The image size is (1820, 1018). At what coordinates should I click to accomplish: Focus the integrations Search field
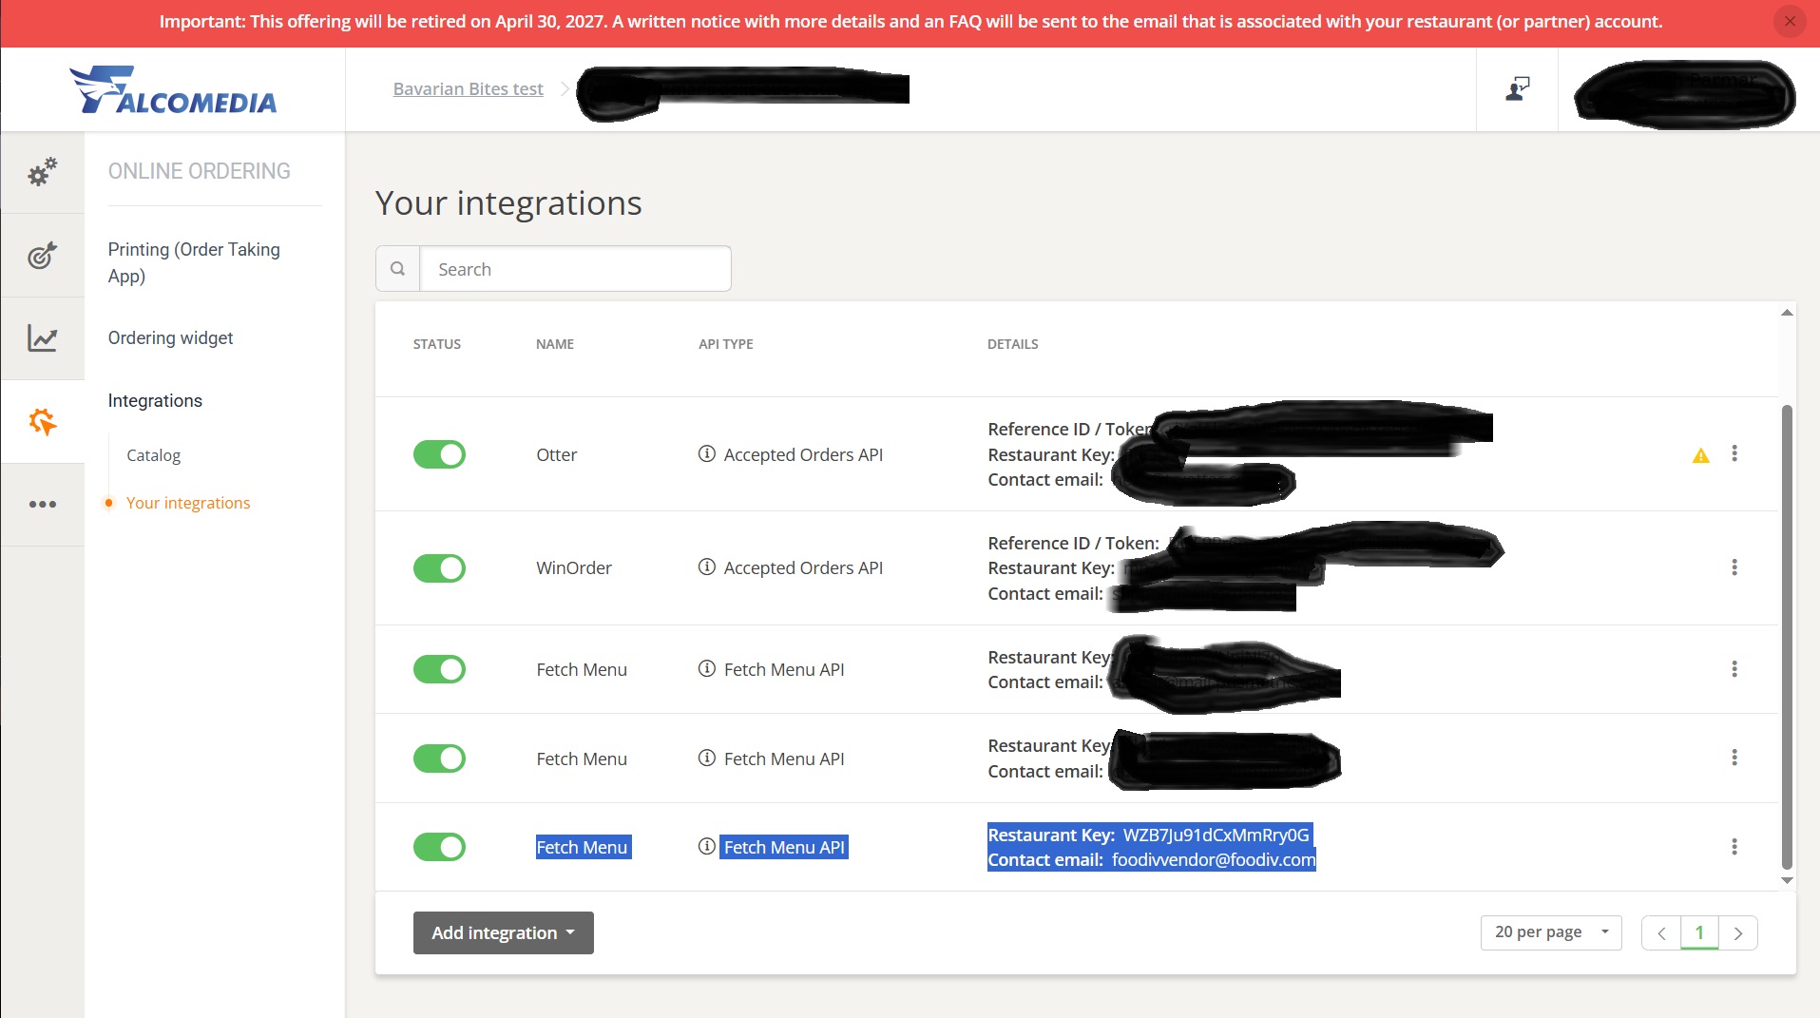pyautogui.click(x=575, y=269)
